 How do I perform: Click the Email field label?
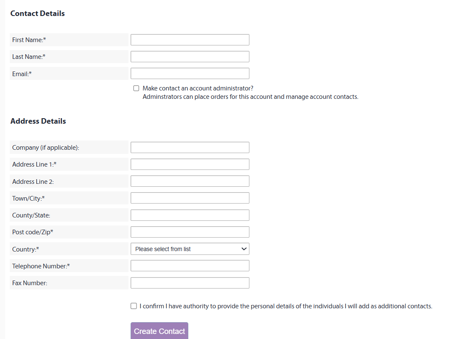coord(22,74)
